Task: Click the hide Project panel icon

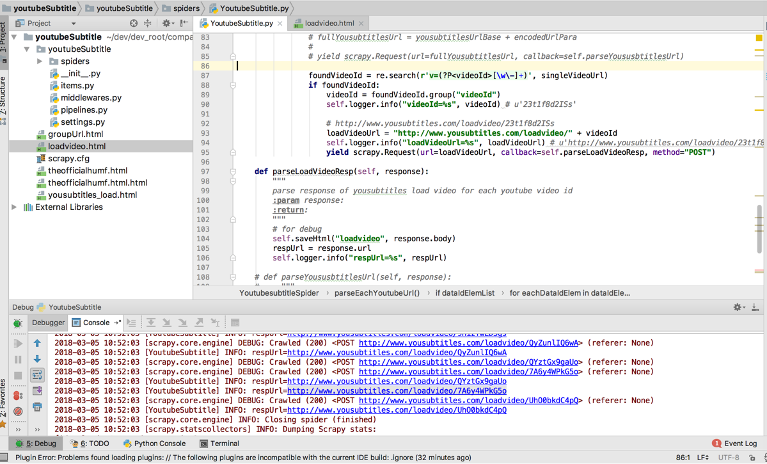Action: [184, 23]
